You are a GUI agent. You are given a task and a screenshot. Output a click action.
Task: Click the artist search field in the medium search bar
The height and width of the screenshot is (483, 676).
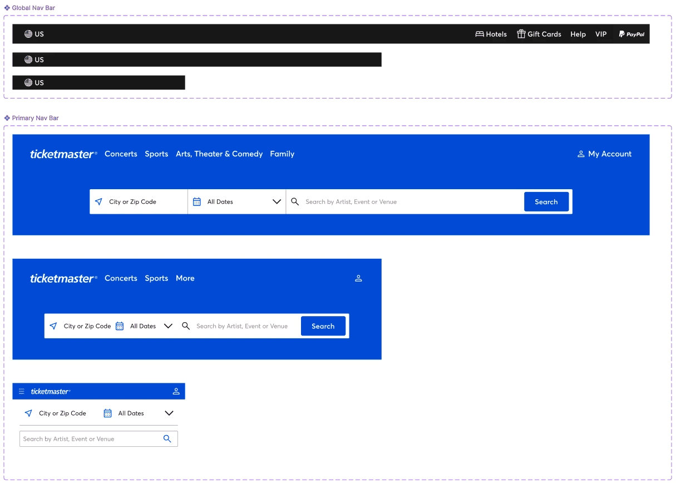tap(239, 326)
